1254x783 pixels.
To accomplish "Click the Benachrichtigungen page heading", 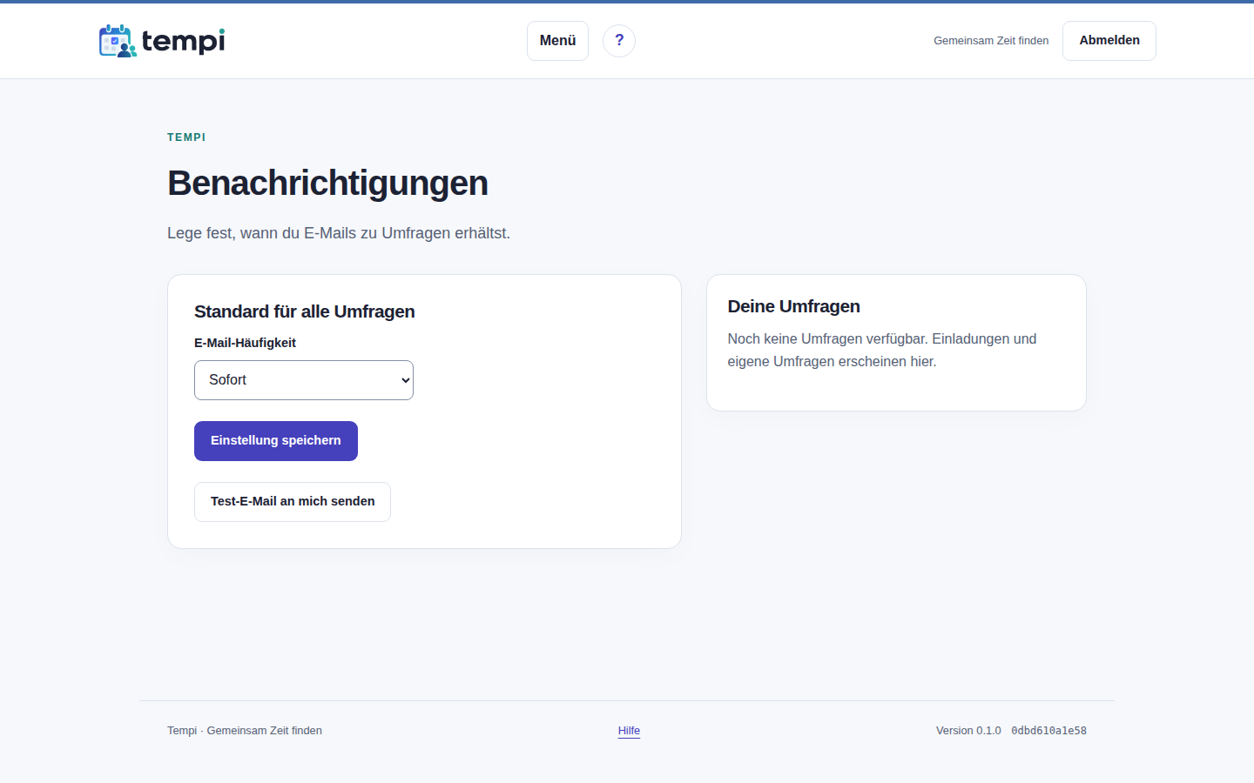I will [327, 184].
